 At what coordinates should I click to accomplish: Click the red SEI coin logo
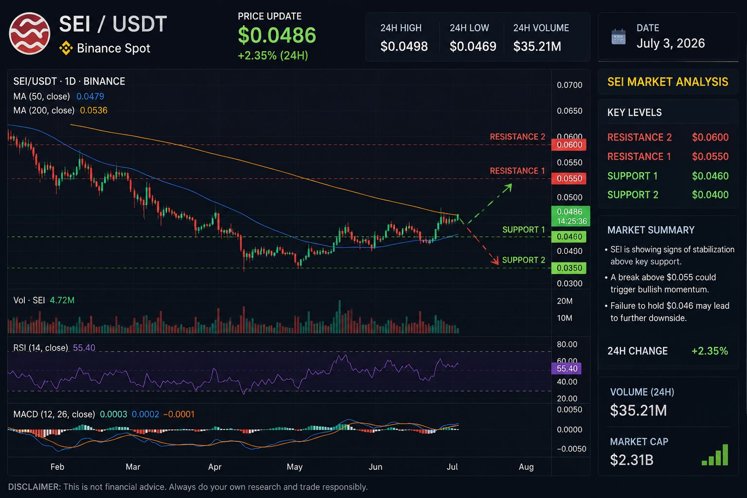click(x=30, y=34)
